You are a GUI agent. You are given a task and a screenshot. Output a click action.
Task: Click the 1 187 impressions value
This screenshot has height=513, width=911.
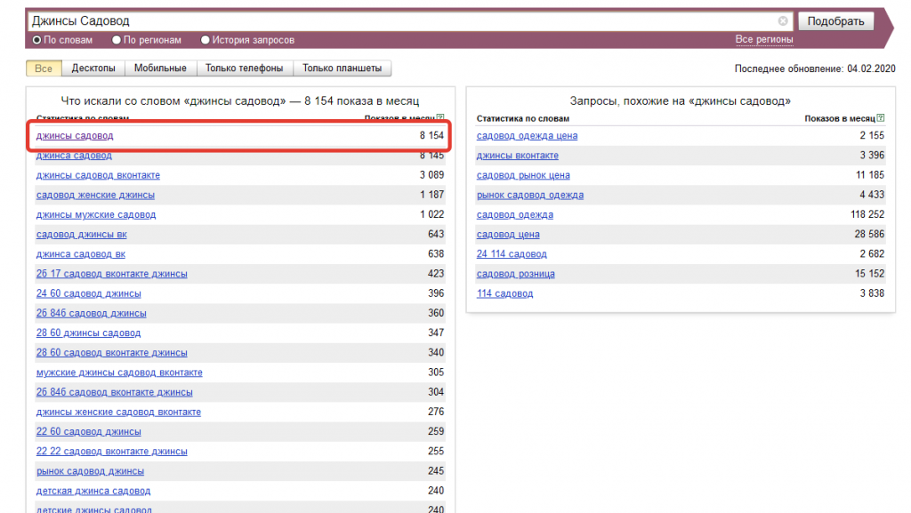(431, 195)
